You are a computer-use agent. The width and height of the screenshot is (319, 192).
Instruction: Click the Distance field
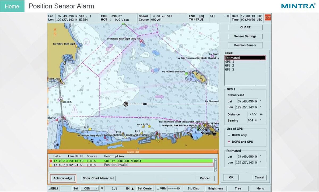click(252, 114)
